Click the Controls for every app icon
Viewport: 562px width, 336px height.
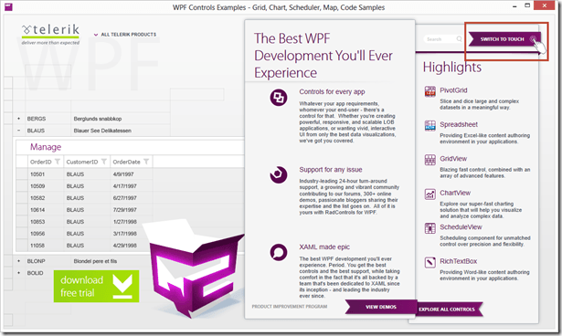click(x=279, y=98)
